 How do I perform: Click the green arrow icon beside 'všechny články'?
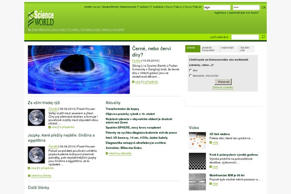pos(29,176)
